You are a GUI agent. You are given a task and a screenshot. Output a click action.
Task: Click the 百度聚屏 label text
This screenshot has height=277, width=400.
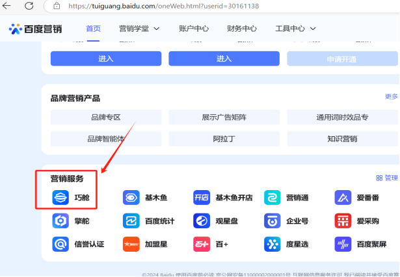(x=371, y=245)
